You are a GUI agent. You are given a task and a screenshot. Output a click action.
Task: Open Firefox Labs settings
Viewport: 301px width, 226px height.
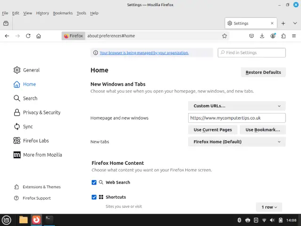tap(31, 141)
